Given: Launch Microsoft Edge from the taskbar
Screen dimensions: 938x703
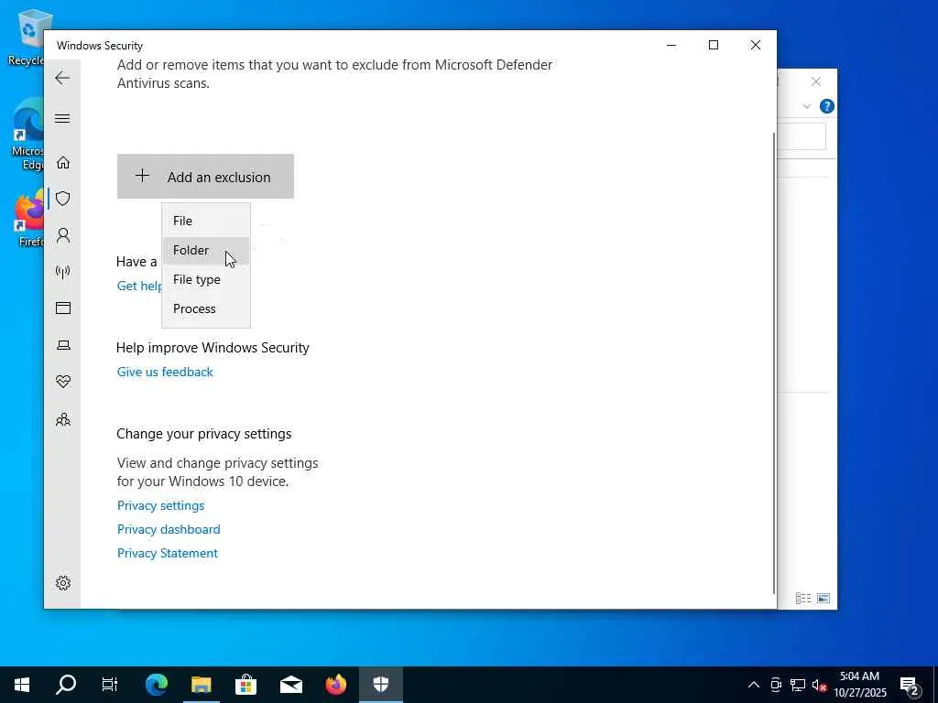Looking at the screenshot, I should point(157,685).
